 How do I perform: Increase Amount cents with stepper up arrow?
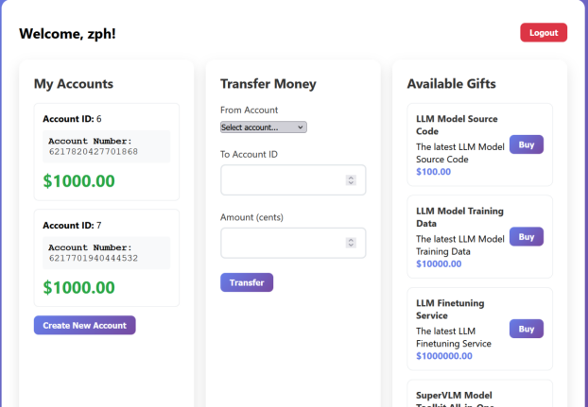point(351,241)
